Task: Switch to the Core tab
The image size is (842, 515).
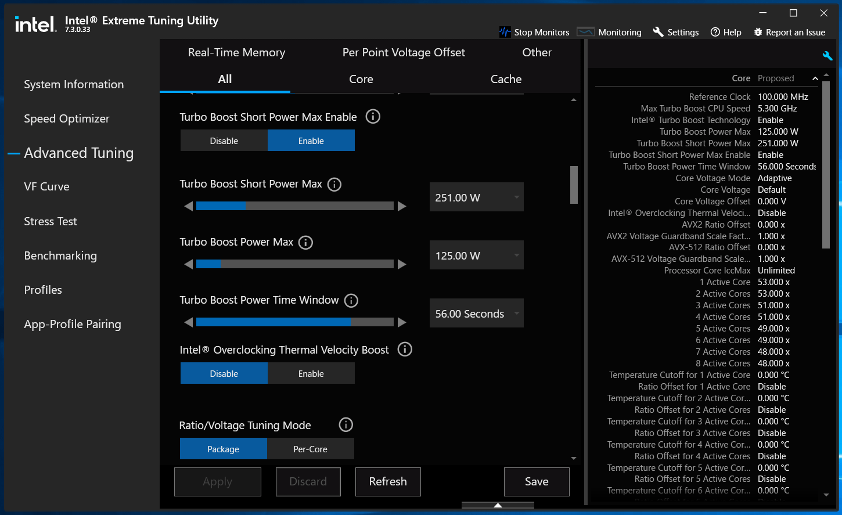Action: tap(361, 79)
